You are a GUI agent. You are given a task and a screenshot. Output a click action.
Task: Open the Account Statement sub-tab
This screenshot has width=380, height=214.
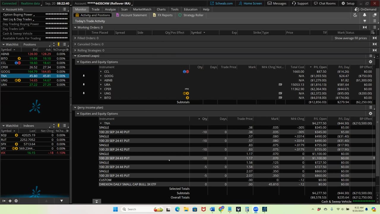coord(131,15)
